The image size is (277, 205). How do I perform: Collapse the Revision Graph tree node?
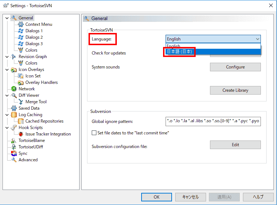pyautogui.click(x=7, y=57)
